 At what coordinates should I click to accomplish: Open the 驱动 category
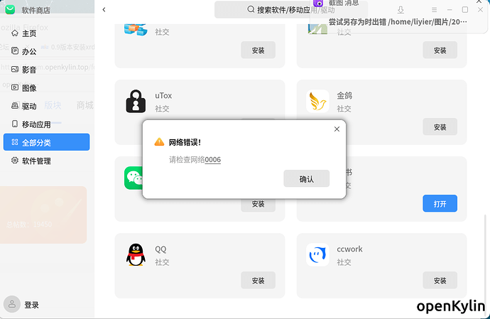coord(47,106)
